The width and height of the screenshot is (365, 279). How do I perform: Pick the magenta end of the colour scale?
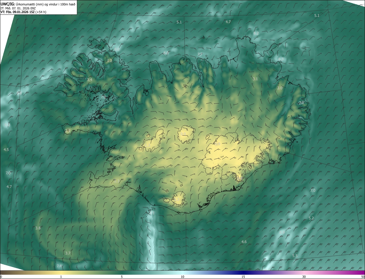tap(361, 273)
